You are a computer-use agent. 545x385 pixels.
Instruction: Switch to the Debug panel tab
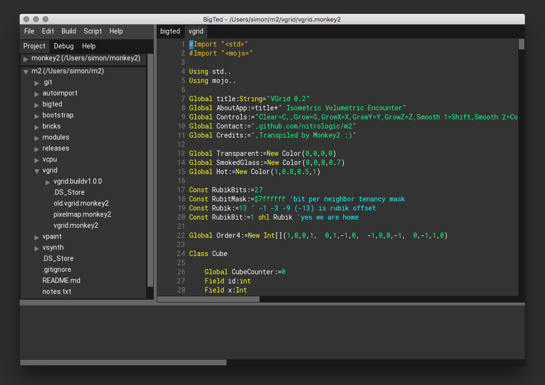64,46
